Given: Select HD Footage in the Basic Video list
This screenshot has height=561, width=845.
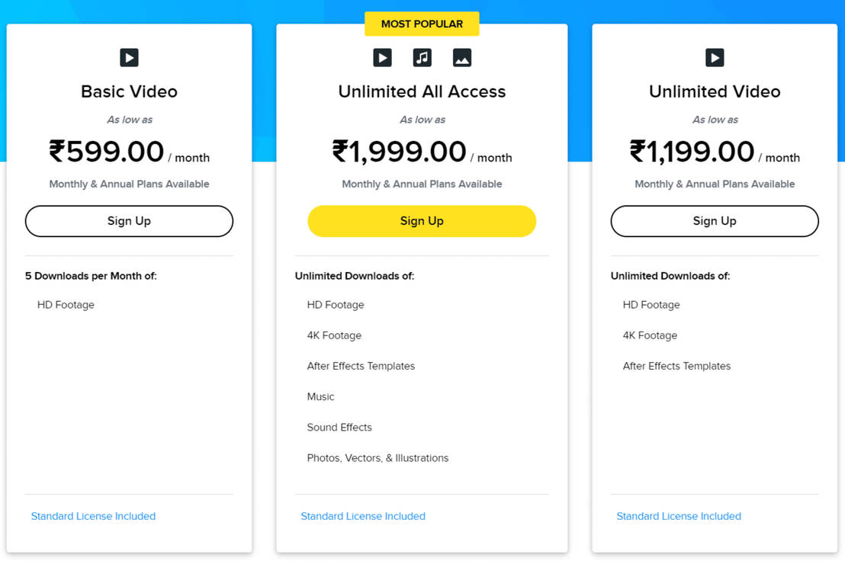Looking at the screenshot, I should point(66,304).
